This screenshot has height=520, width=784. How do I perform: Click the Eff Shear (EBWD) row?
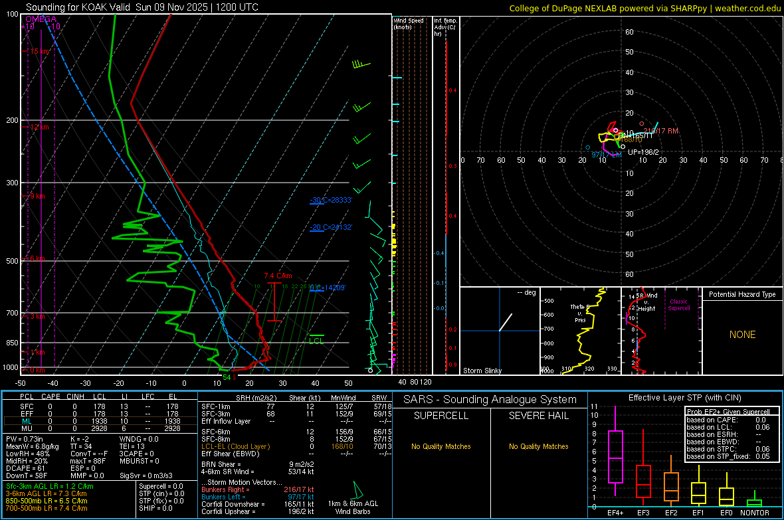coord(296,454)
